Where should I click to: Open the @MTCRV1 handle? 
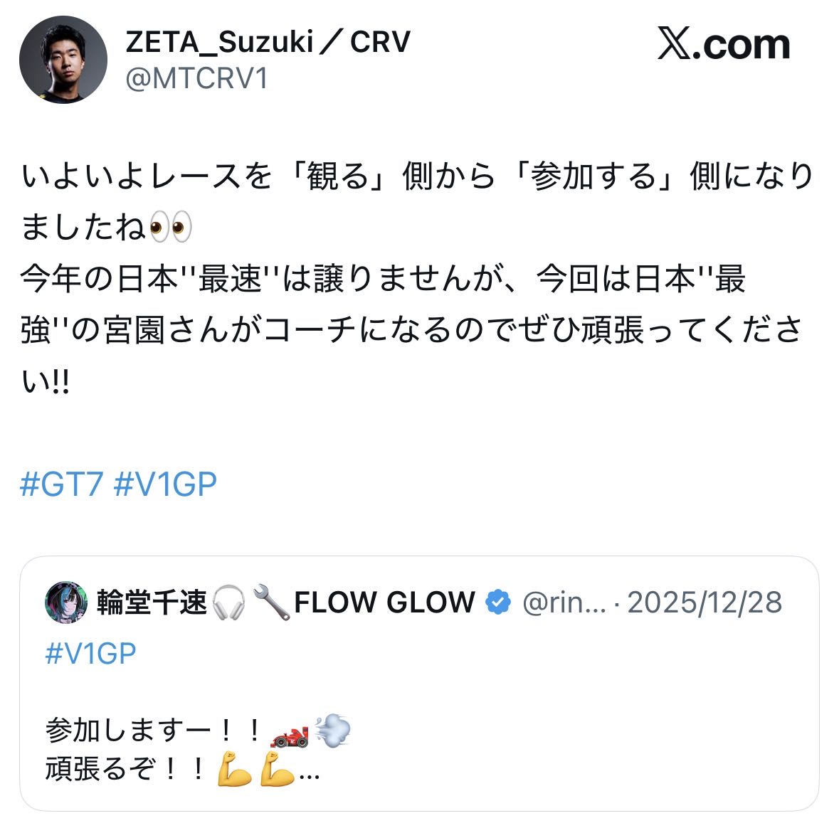click(197, 79)
